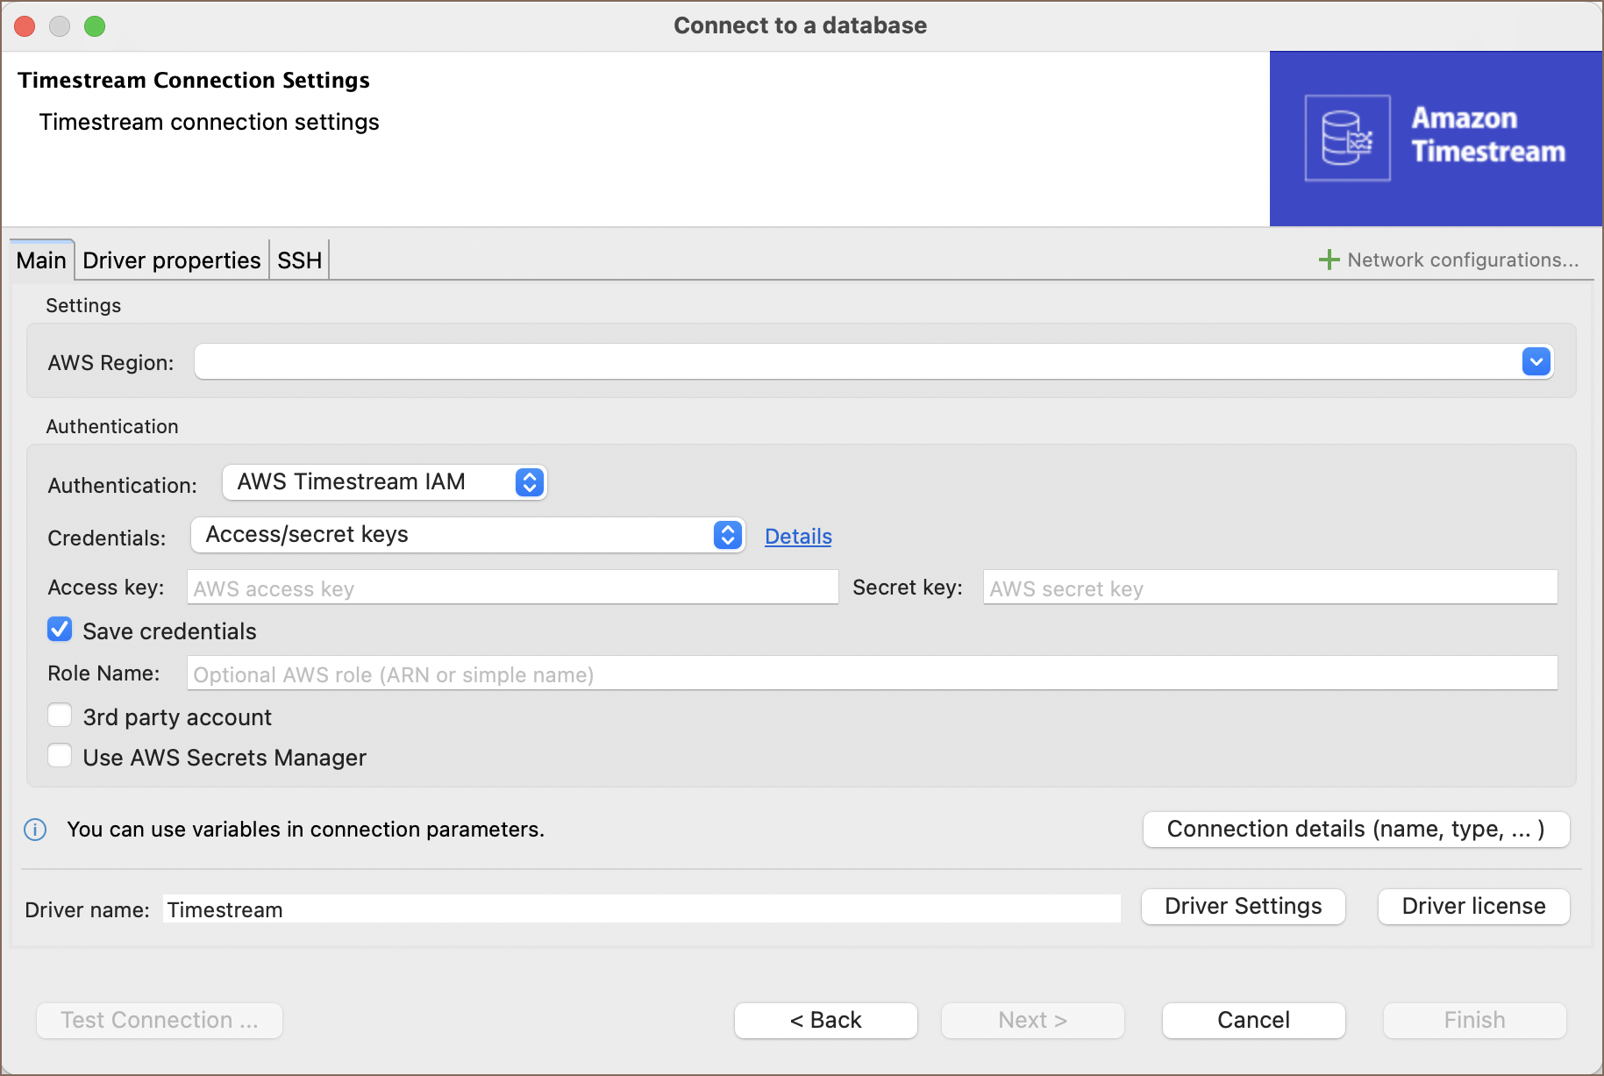Switch to the SSH tab
The height and width of the screenshot is (1076, 1604).
coord(299,260)
